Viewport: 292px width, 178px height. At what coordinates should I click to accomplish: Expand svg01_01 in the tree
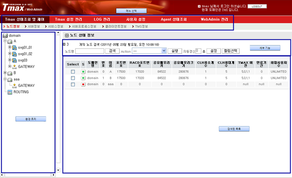tap(10, 47)
